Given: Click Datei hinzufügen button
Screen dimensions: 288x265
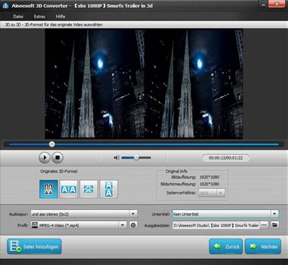Looking at the screenshot, I should [34, 247].
